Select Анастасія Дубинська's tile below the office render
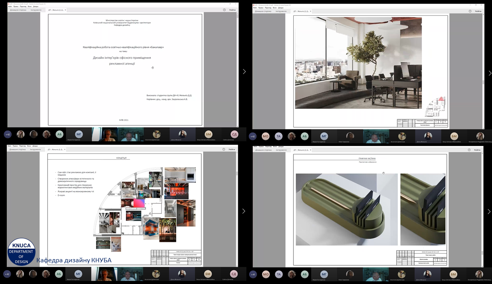The height and width of the screenshot is (284, 492). (x=402, y=136)
